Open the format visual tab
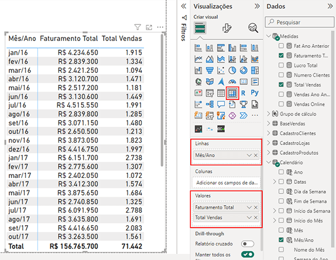The image size is (336, 260). tap(226, 28)
